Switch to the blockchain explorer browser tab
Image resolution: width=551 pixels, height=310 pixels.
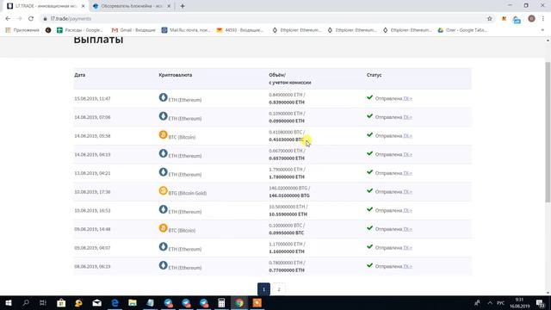[x=132, y=6]
